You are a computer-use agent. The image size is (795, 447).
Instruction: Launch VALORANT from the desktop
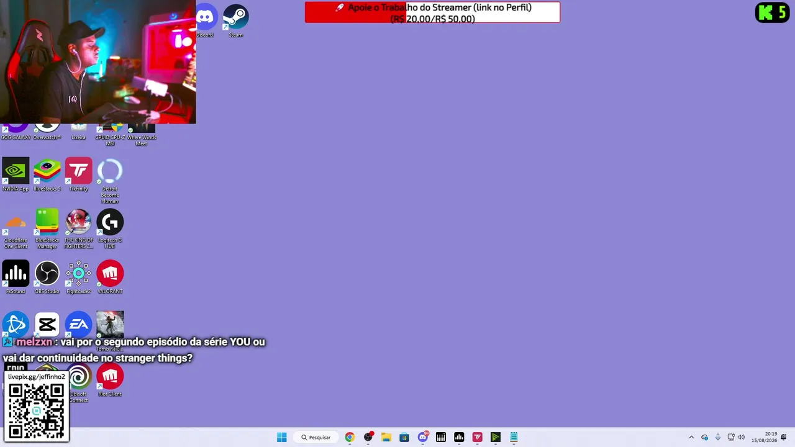110,273
